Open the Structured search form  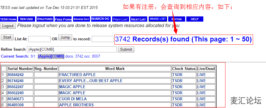(x=45, y=19)
